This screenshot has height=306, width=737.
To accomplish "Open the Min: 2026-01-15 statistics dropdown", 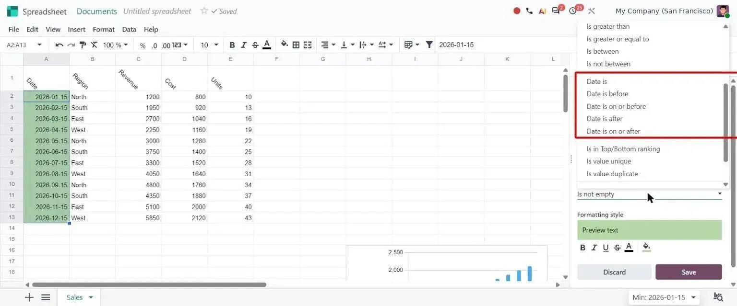I will tap(665, 297).
